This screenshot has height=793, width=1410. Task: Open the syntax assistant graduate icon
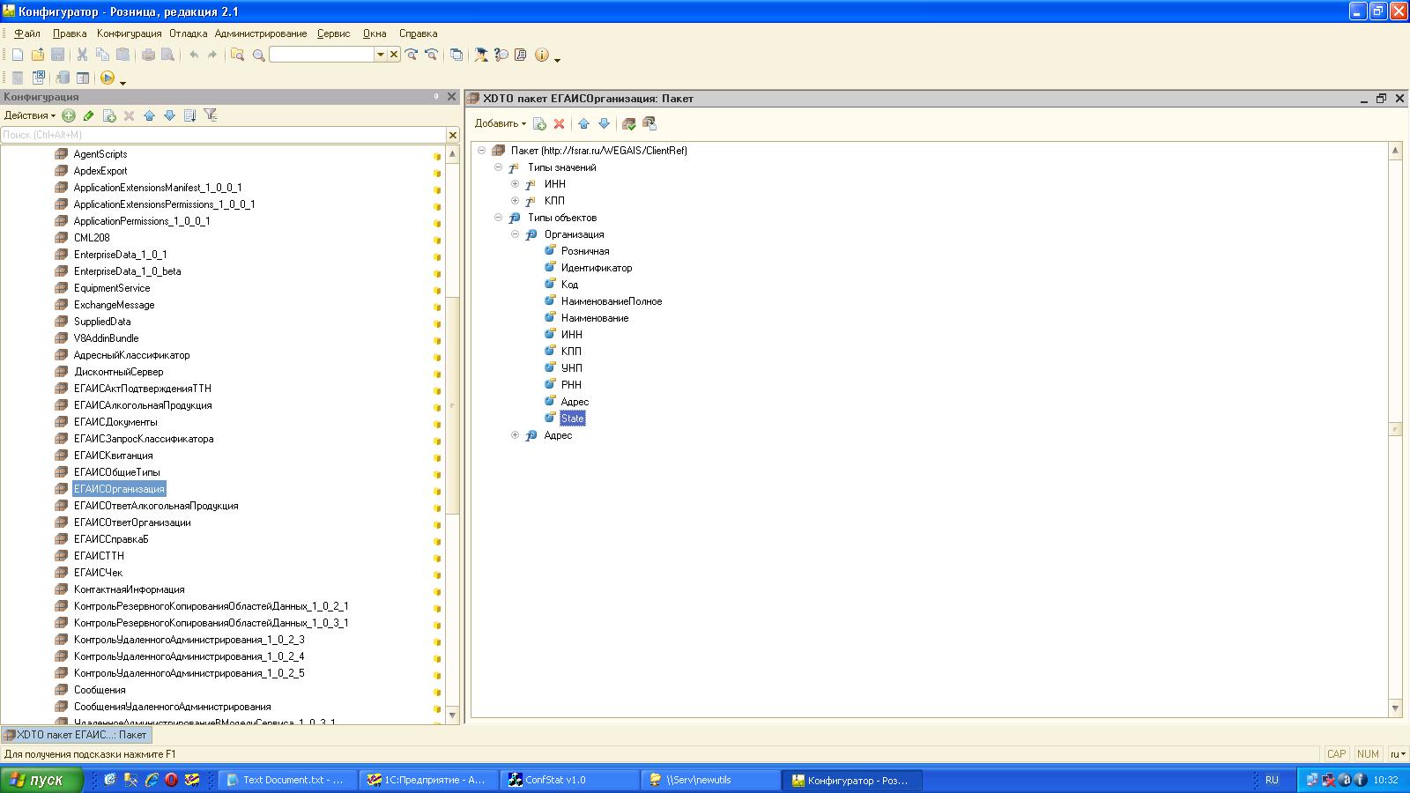click(x=480, y=55)
